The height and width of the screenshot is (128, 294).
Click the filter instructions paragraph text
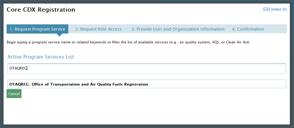129,42
